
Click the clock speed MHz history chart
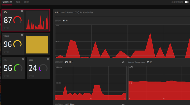91,83
